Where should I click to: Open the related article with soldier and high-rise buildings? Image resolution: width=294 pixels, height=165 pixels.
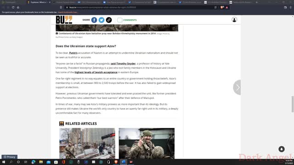pyautogui.click(x=87, y=143)
